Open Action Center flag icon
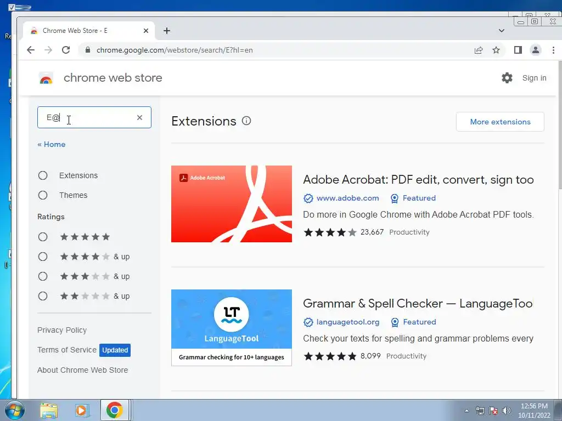Screen dimensions: 562x421 493,411
